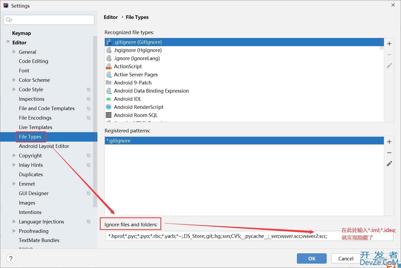Click the Android 9-Patch folder icon
The height and width of the screenshot is (268, 401).
point(108,83)
